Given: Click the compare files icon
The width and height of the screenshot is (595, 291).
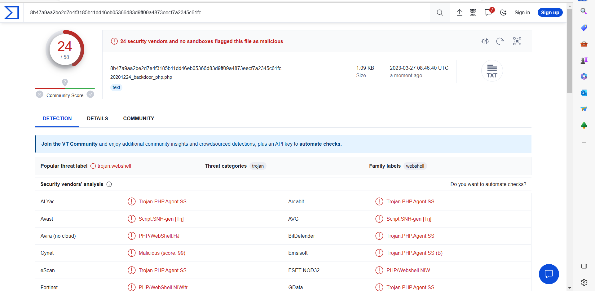Looking at the screenshot, I should [x=485, y=41].
